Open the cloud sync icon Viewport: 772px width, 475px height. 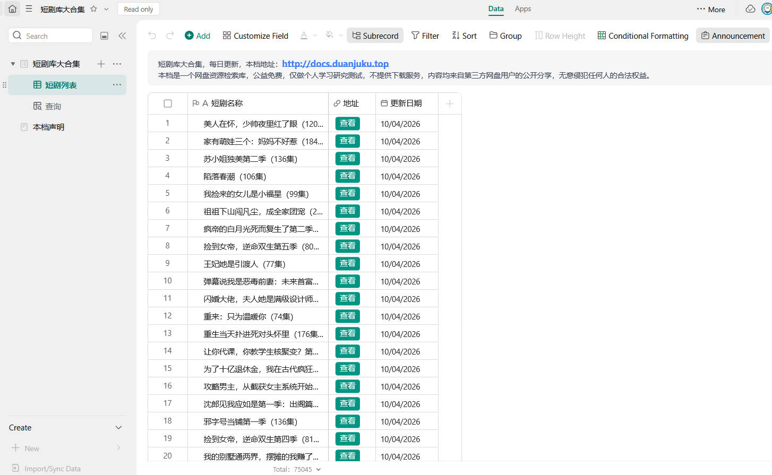coord(750,9)
